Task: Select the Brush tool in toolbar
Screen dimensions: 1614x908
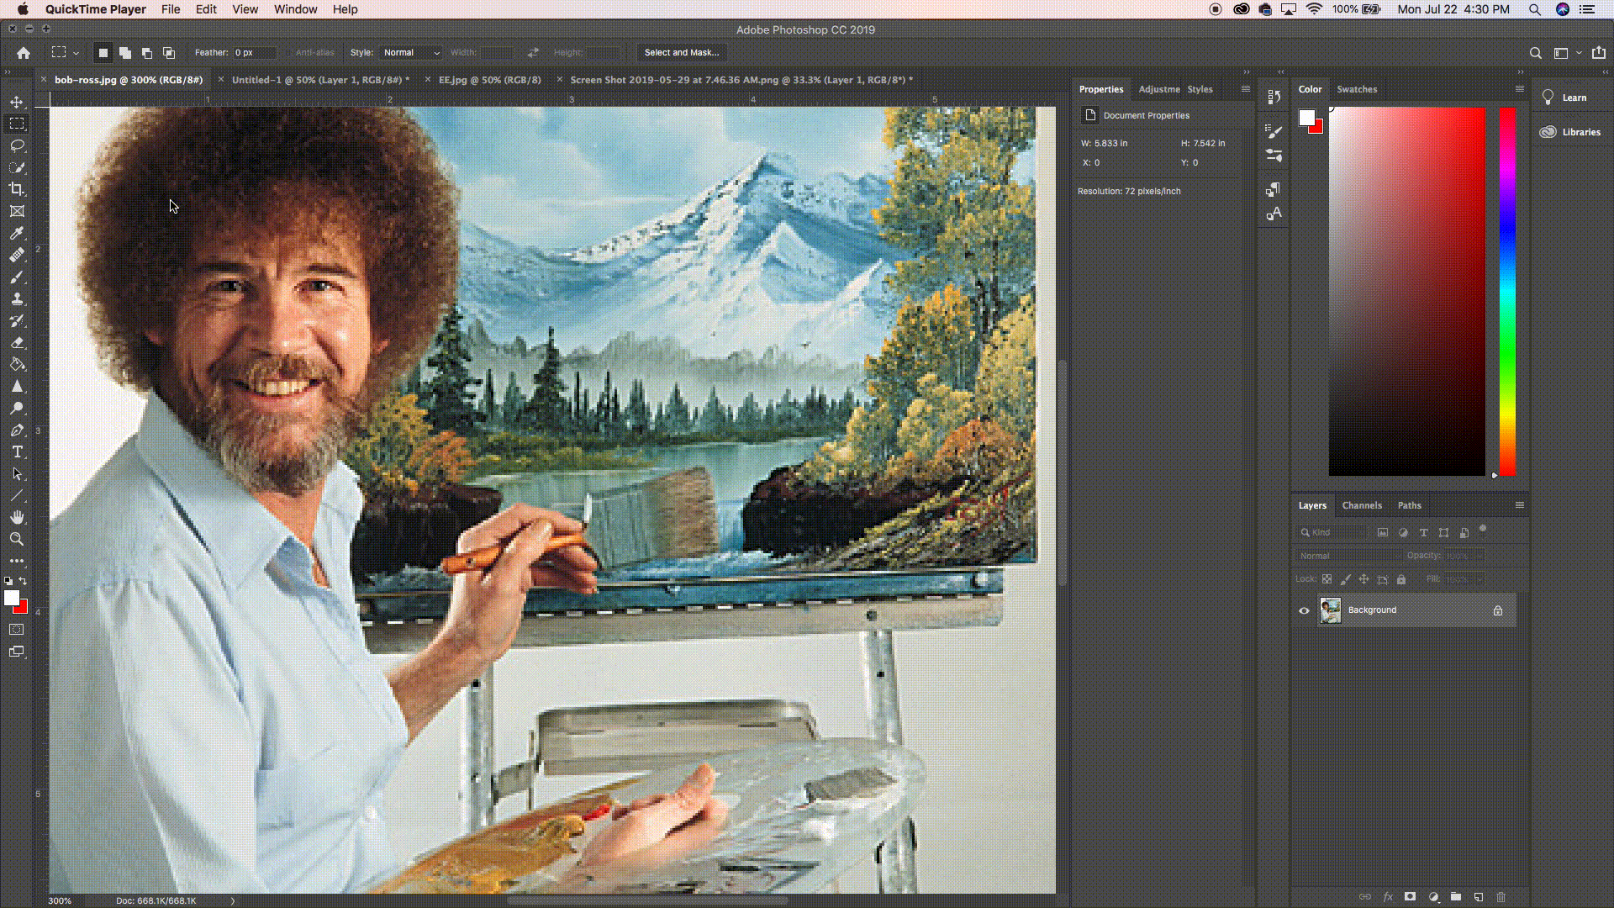Action: pyautogui.click(x=17, y=276)
